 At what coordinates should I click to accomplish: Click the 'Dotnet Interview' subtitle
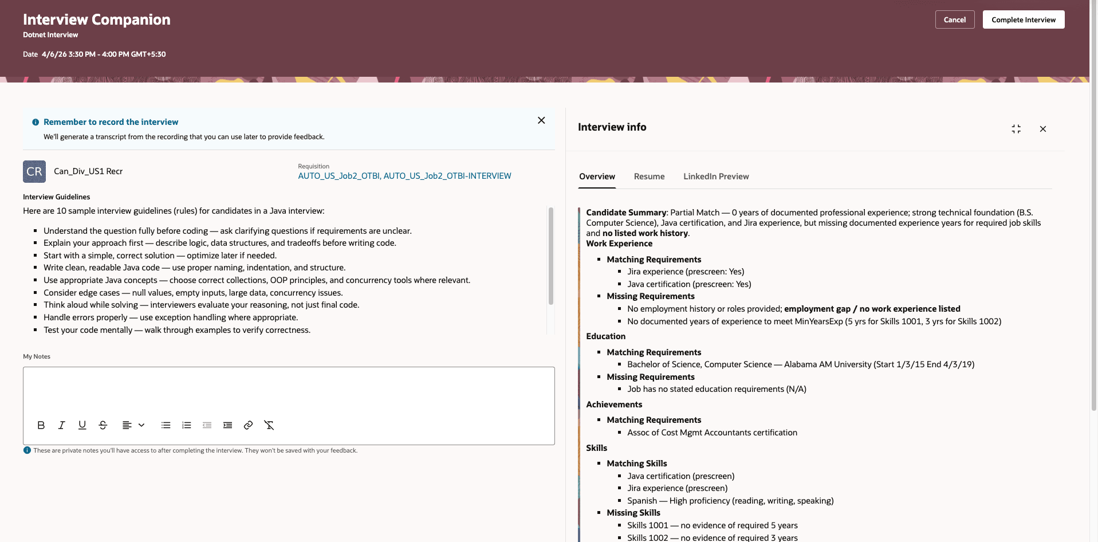(x=50, y=35)
